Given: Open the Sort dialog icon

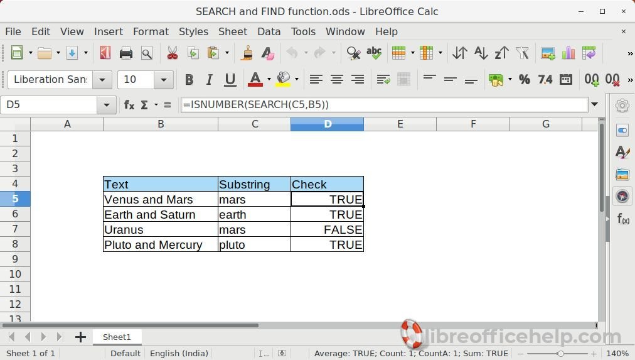Looking at the screenshot, I should pyautogui.click(x=460, y=53).
